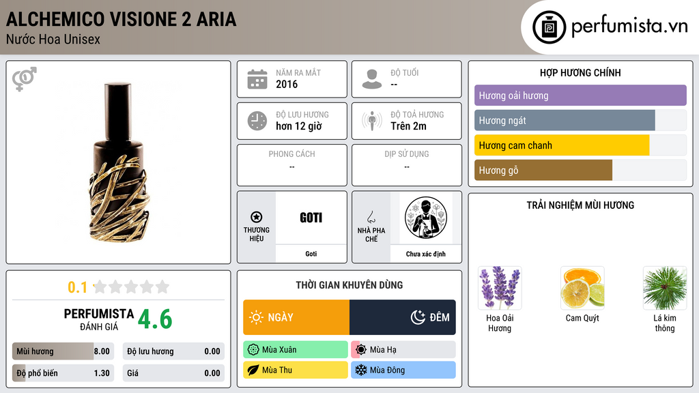Image resolution: width=699 pixels, height=393 pixels.
Task: Click the unisex gender symbol icon
Action: tap(25, 79)
